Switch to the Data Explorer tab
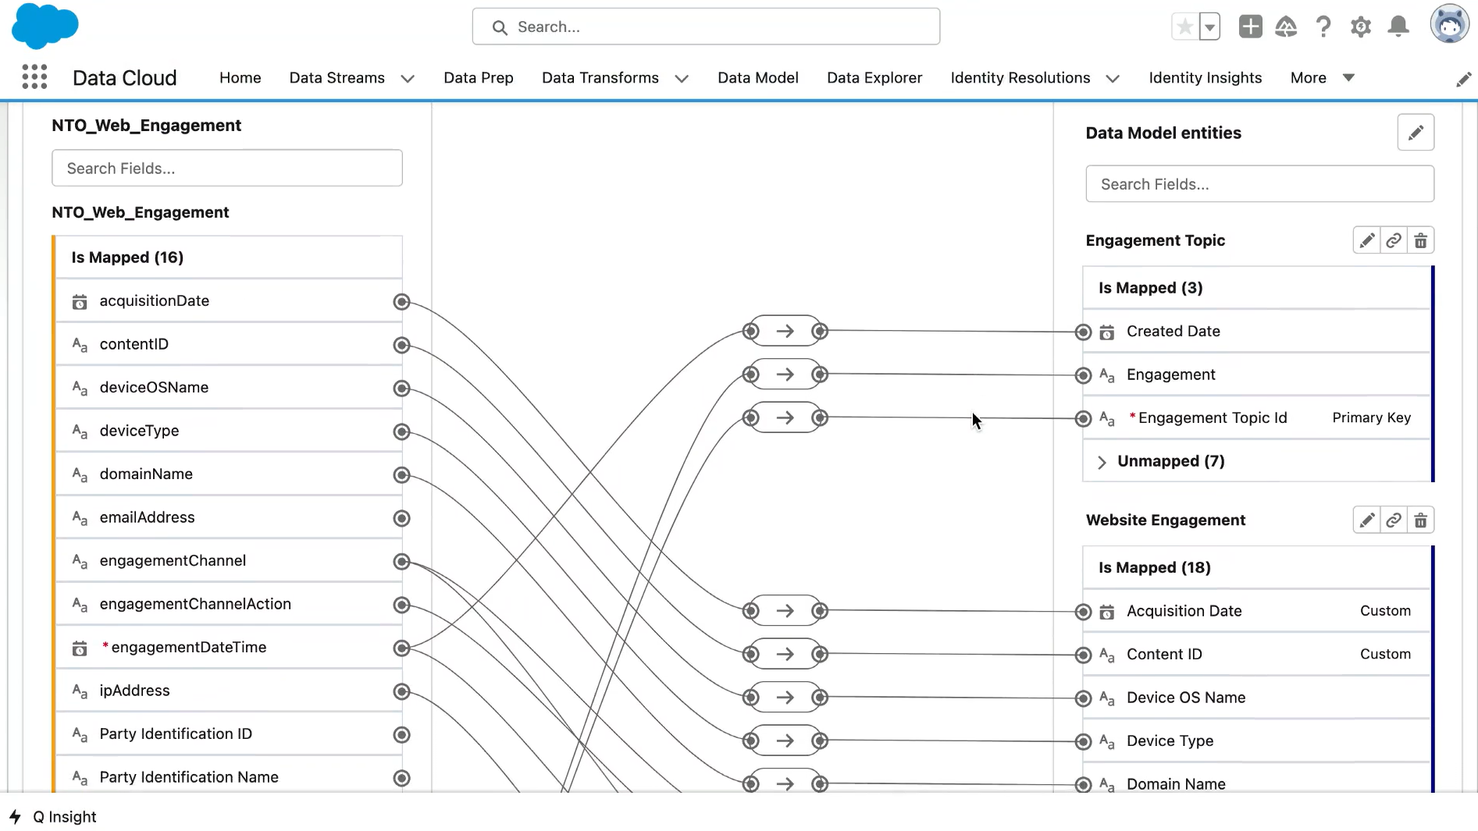Screen dimensions: 1478x831 (x=874, y=78)
